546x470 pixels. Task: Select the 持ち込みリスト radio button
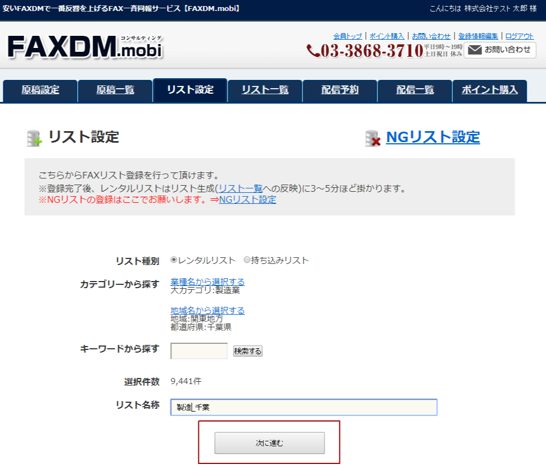point(247,260)
